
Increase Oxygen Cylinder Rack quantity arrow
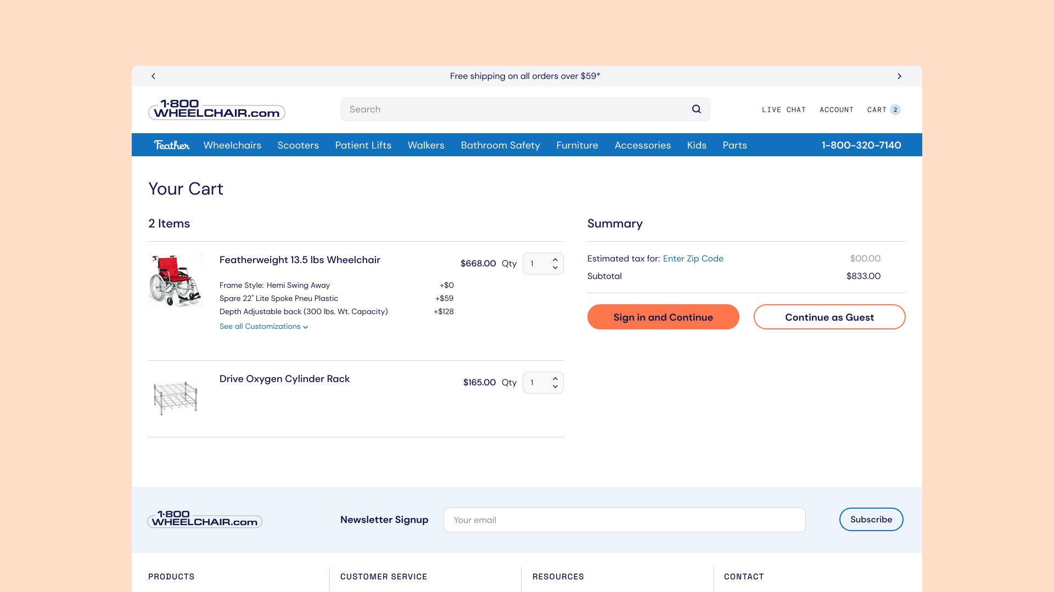pyautogui.click(x=555, y=379)
